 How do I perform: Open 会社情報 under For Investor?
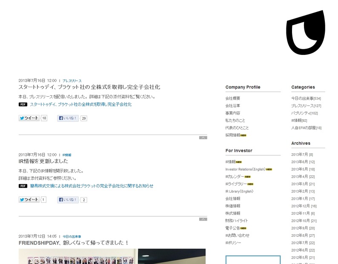233,199
